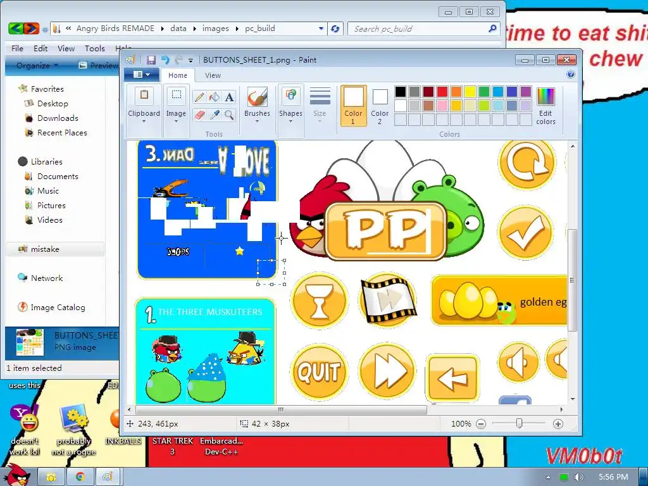The image size is (648, 486).
Task: Click Preview button in Explorer toolbar
Action: tap(98, 65)
